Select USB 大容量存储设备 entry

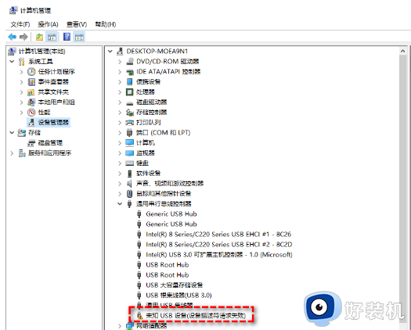[175, 285]
